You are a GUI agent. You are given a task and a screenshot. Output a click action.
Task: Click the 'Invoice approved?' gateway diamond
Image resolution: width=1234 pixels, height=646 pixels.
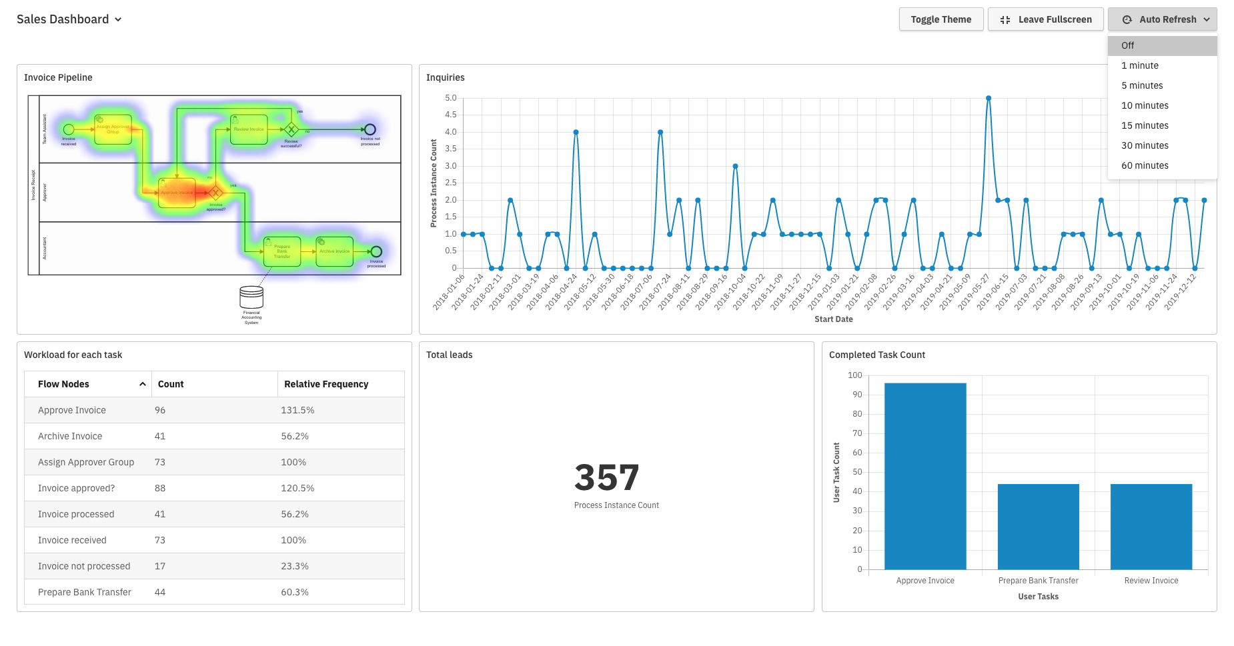point(215,193)
